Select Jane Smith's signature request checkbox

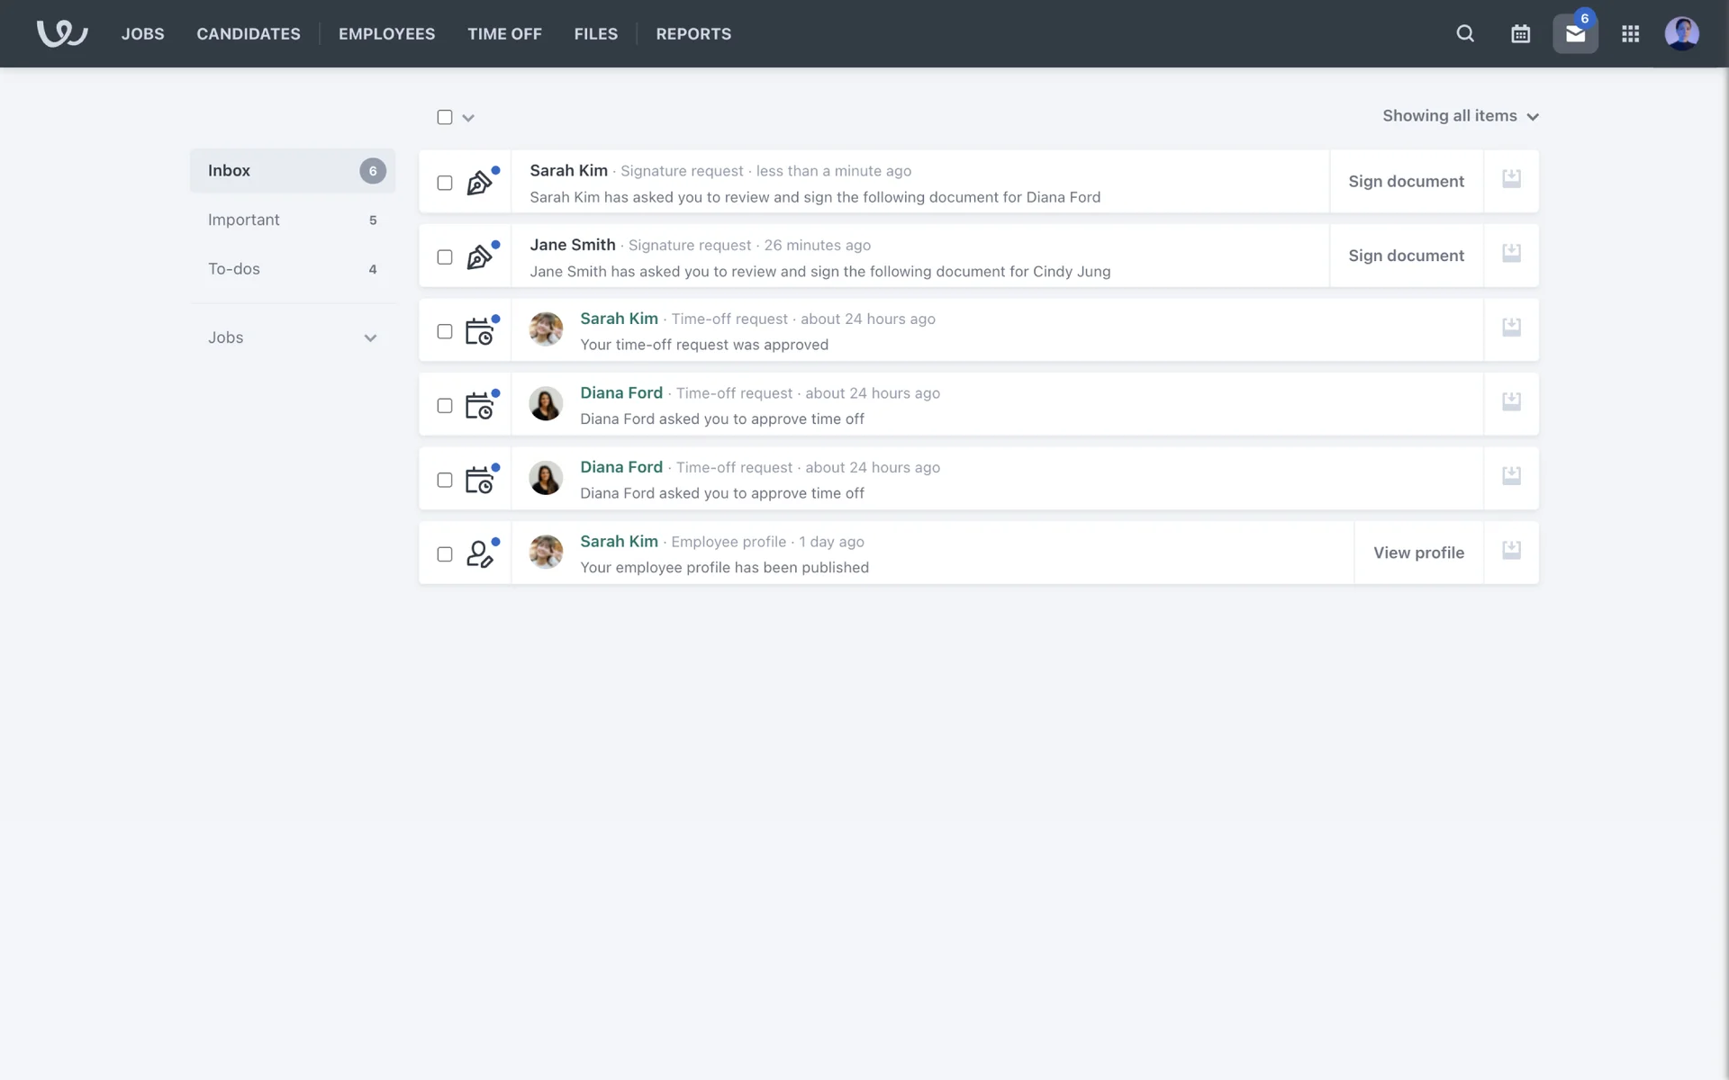(x=445, y=257)
